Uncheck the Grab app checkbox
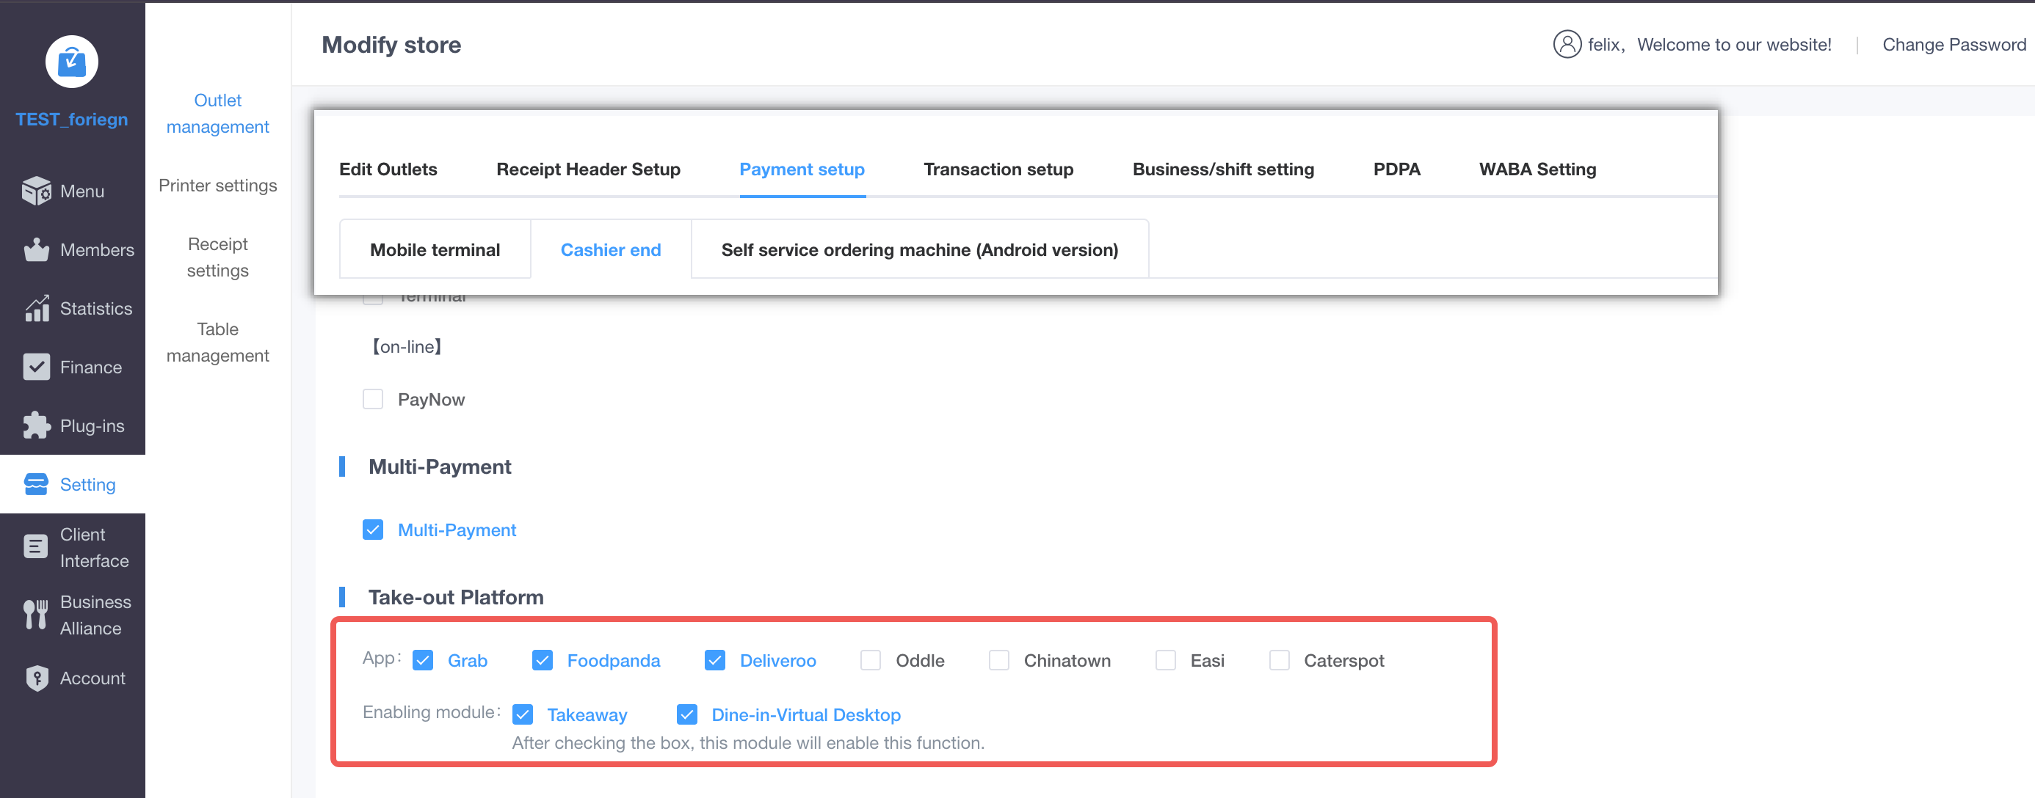 coord(424,661)
